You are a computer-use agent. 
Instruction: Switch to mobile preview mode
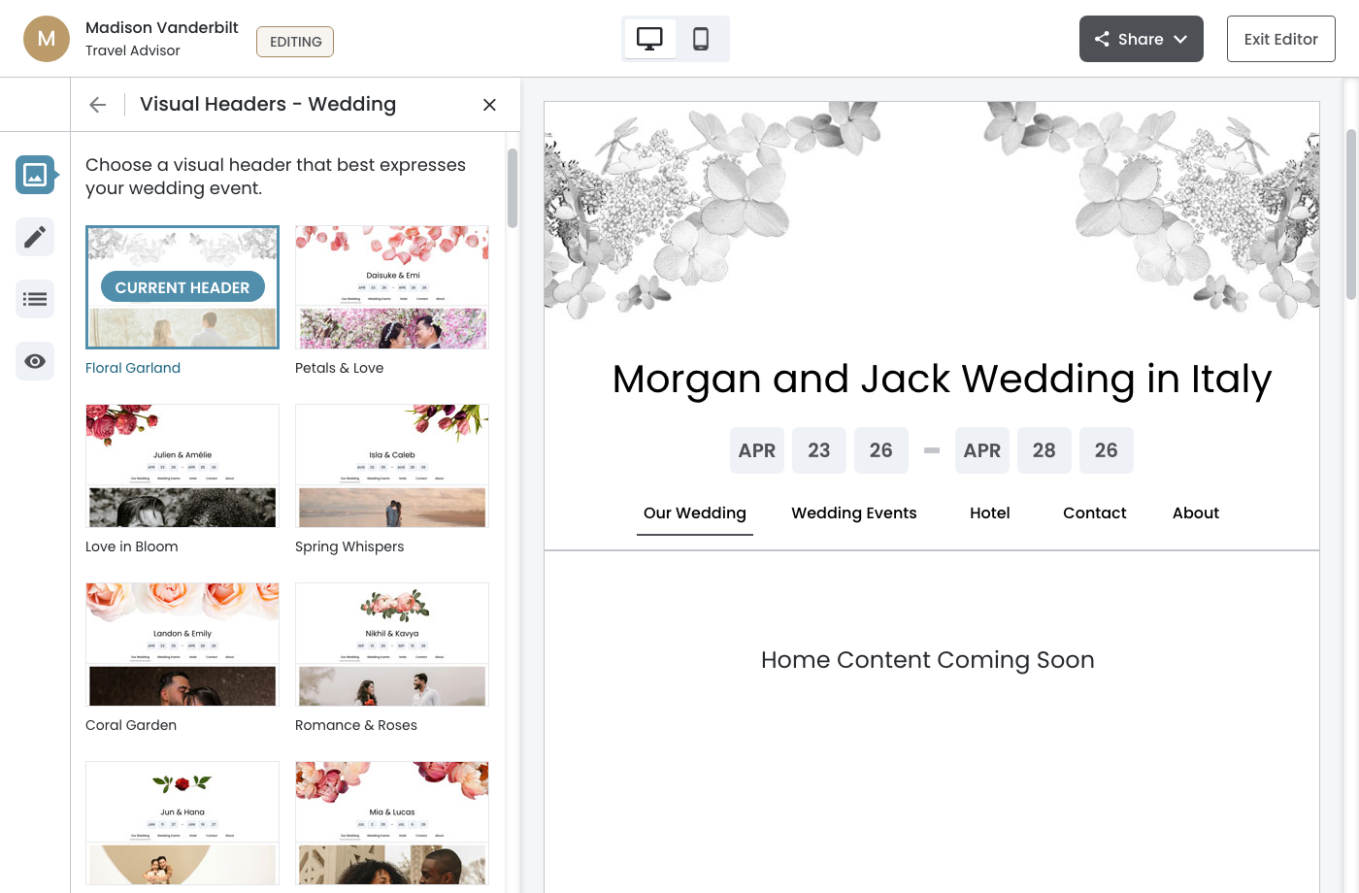pos(701,39)
